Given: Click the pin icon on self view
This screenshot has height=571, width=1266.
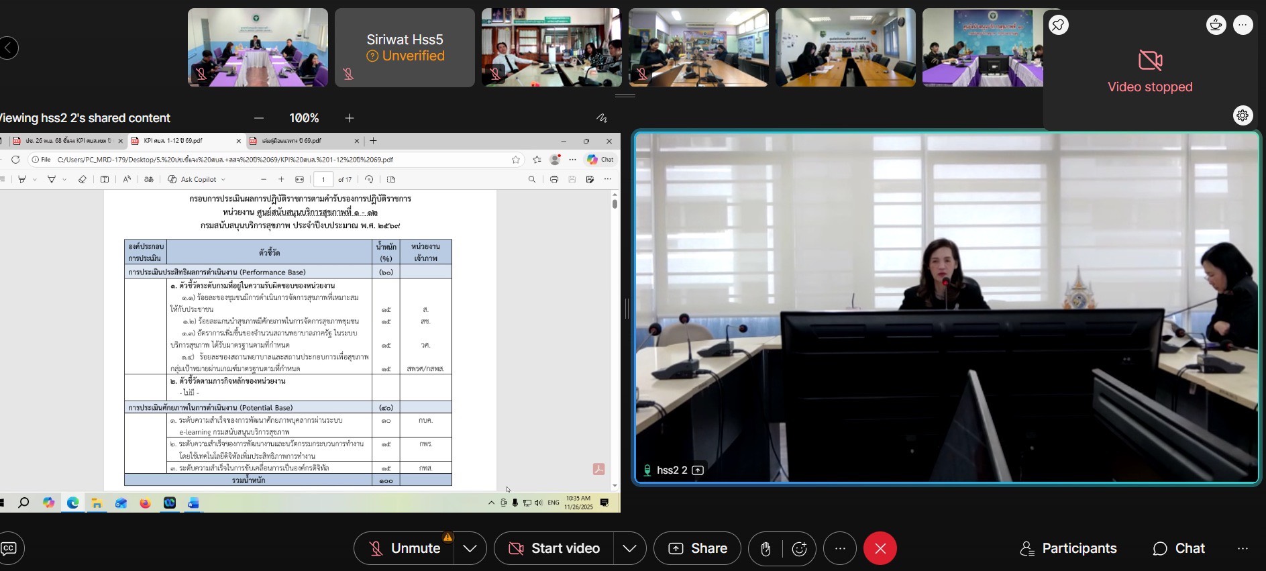Looking at the screenshot, I should pyautogui.click(x=1058, y=25).
